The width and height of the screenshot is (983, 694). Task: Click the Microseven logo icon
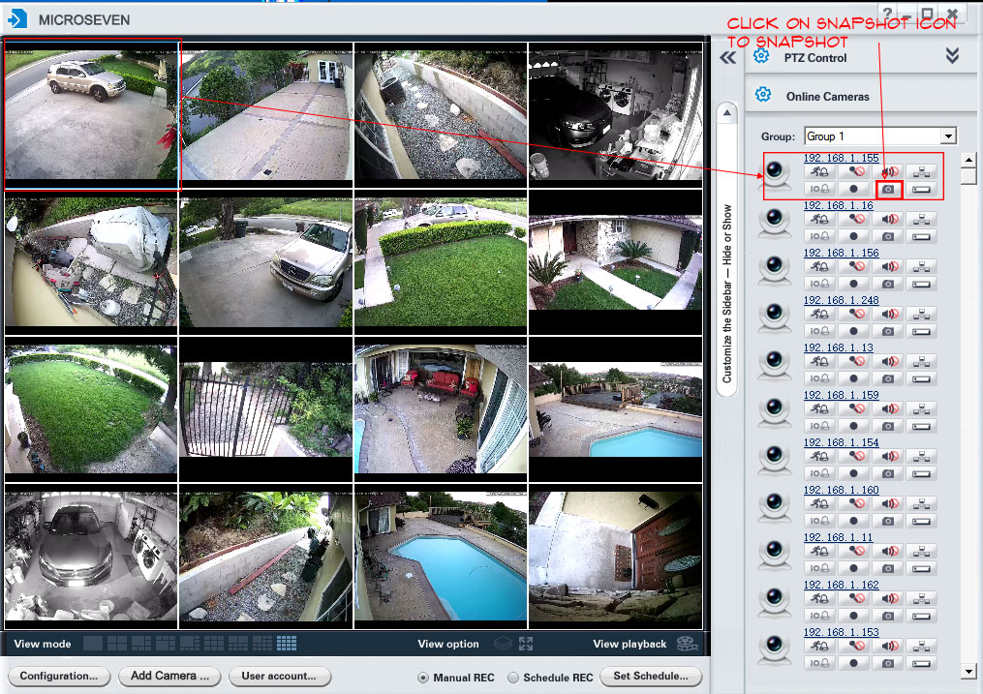17,18
